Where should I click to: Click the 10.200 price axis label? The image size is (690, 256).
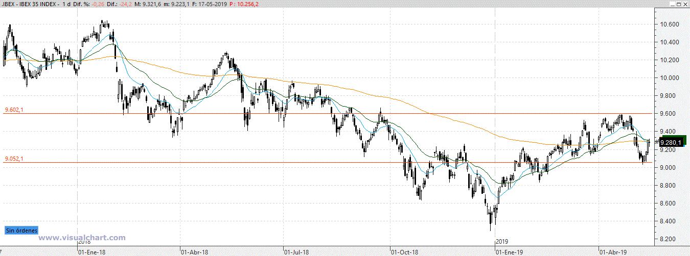[x=670, y=60]
